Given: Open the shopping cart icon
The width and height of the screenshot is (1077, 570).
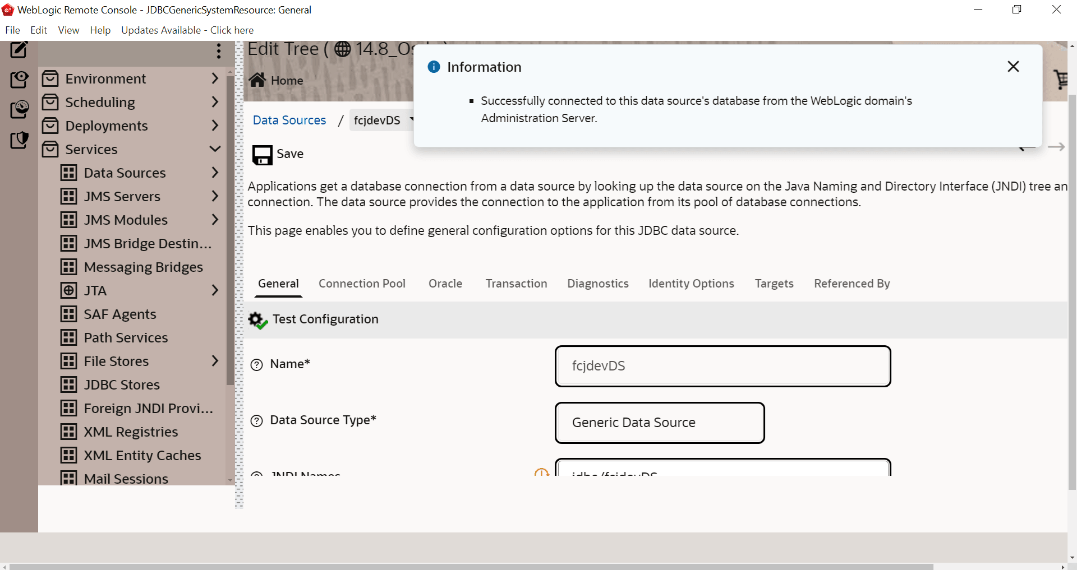Looking at the screenshot, I should pyautogui.click(x=1060, y=80).
